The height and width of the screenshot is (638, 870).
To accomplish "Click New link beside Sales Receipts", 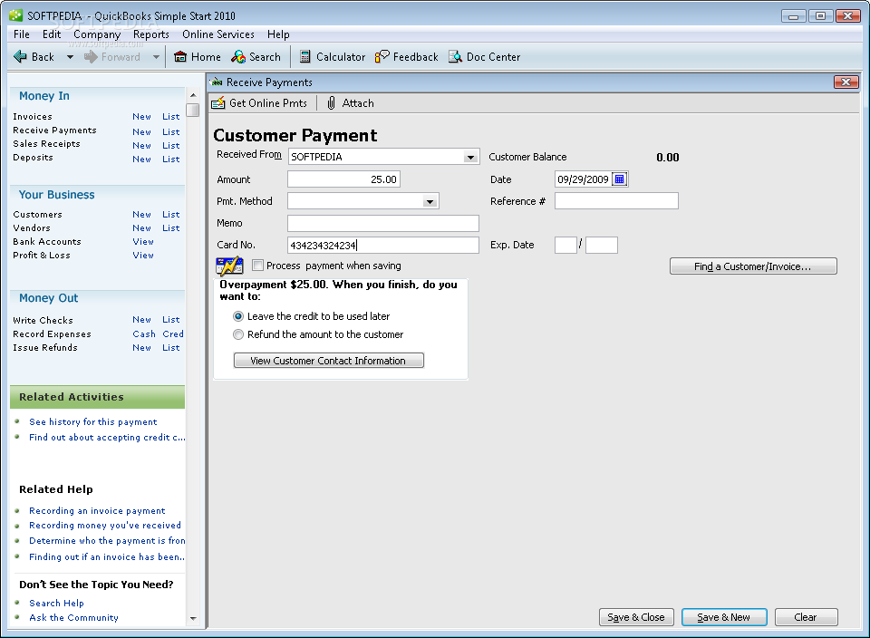I will (x=141, y=145).
